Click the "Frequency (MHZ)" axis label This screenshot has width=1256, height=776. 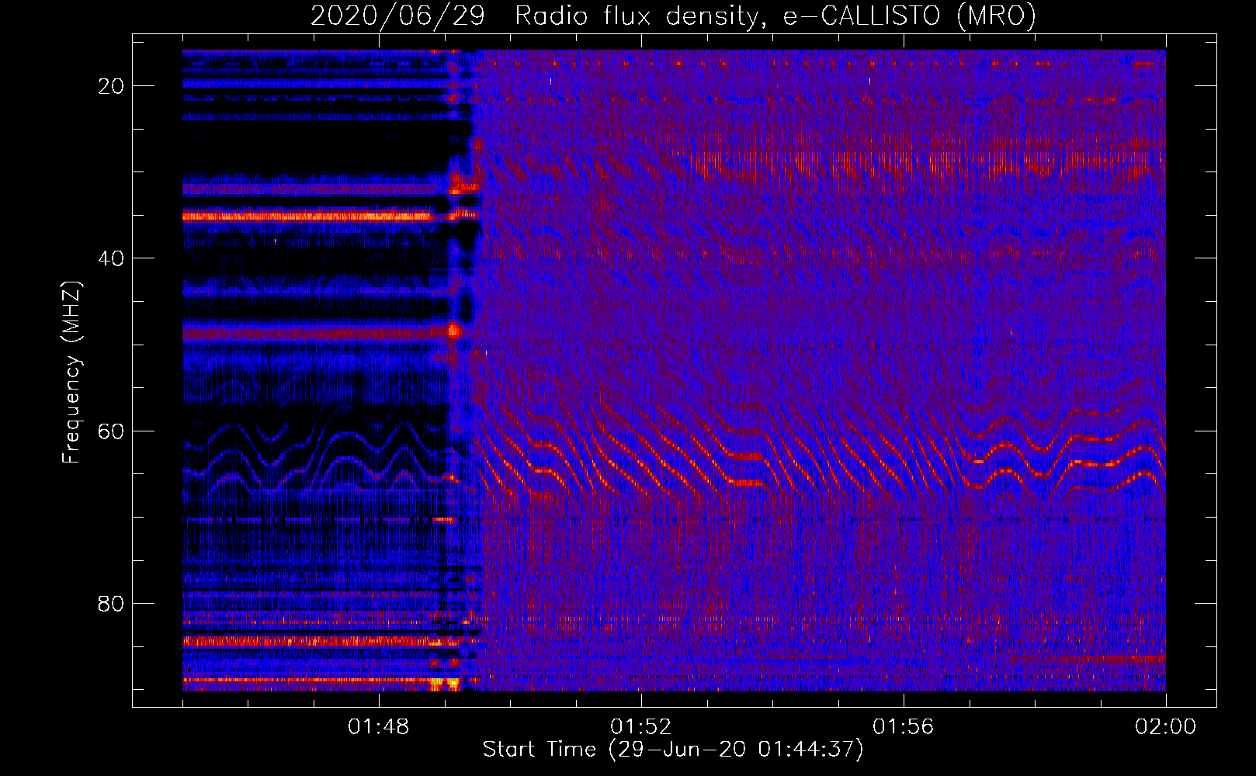71,372
